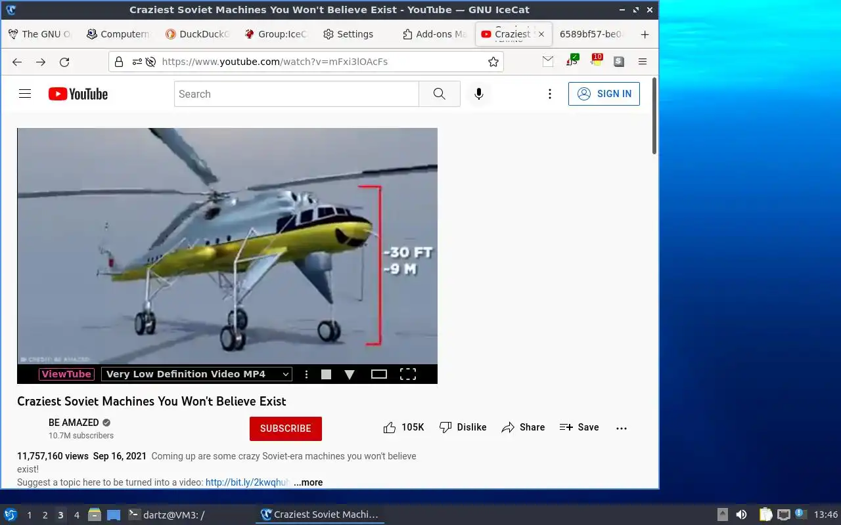
Task: Open a new browser tab
Action: pos(645,34)
